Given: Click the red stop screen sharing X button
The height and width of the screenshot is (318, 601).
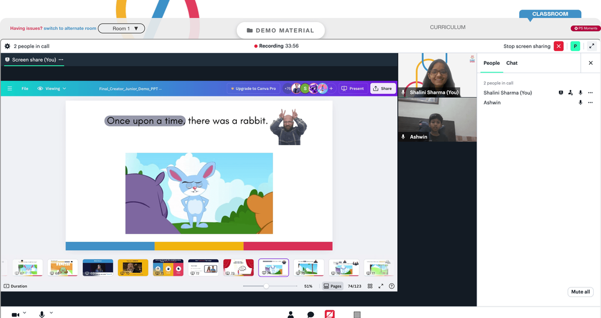Looking at the screenshot, I should pyautogui.click(x=558, y=46).
